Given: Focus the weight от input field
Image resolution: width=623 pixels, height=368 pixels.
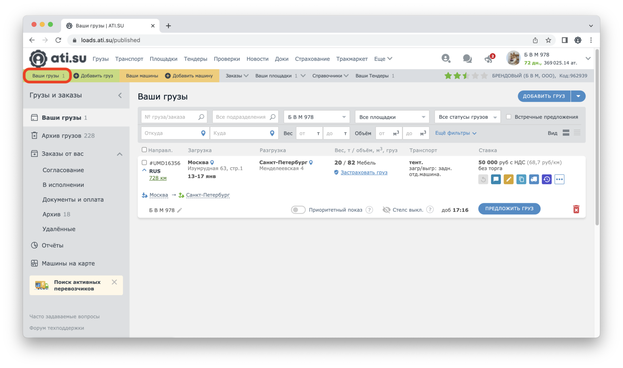Looking at the screenshot, I should point(309,133).
